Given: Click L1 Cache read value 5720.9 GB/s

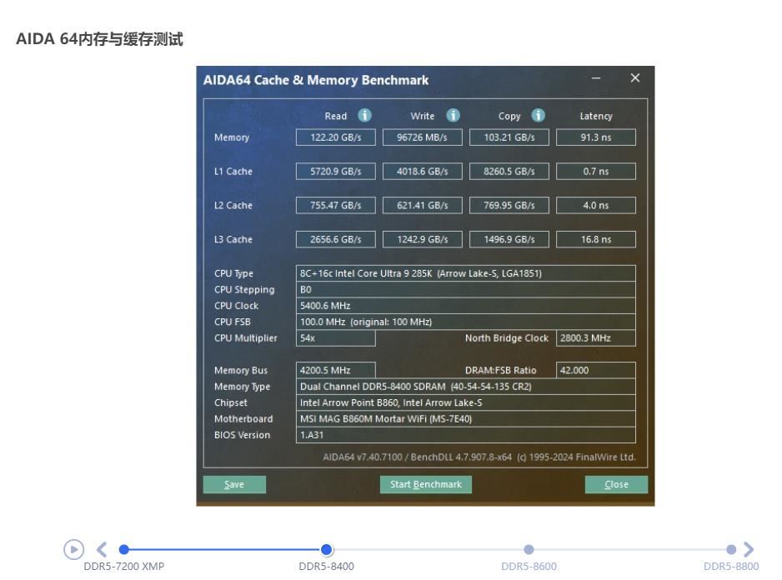Looking at the screenshot, I should coord(336,171).
